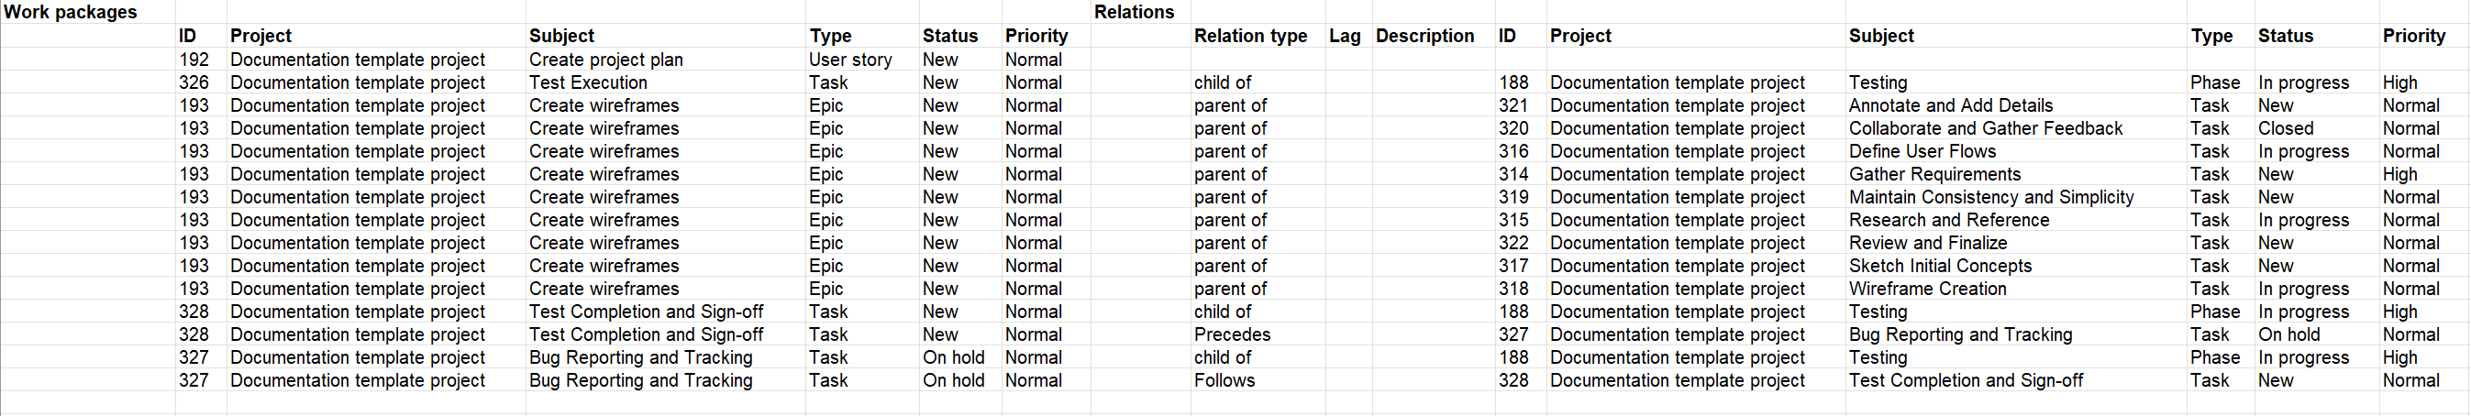Click the "Lag" column header cell
The image size is (2471, 416).
coord(1344,37)
